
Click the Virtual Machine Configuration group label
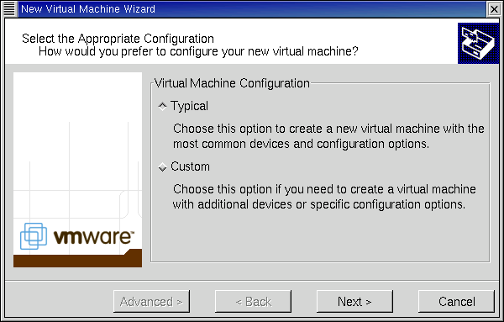pyautogui.click(x=232, y=83)
